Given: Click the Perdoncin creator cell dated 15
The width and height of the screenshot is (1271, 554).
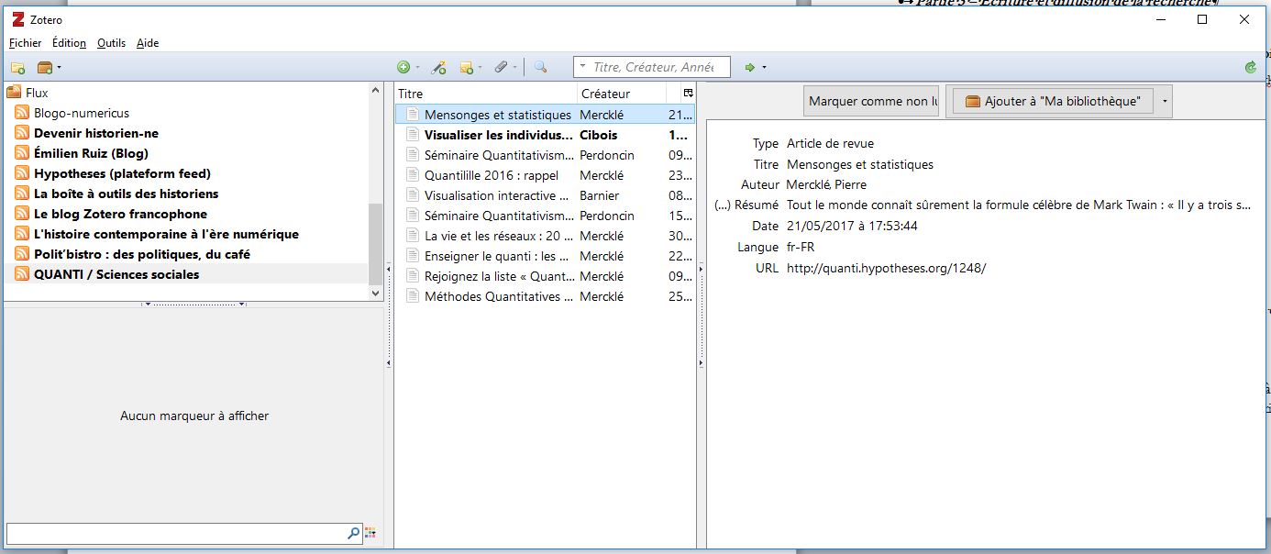Looking at the screenshot, I should [x=607, y=216].
